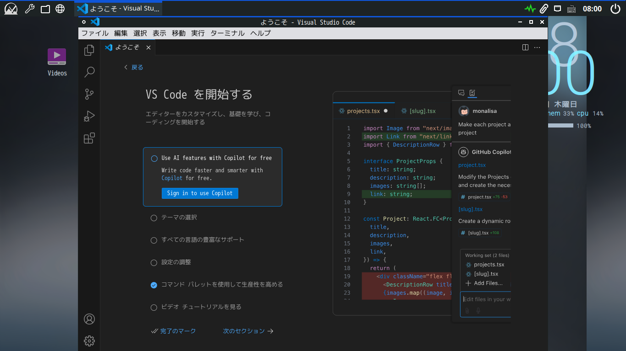Open editor More Actions ellipsis menu
626x351 pixels.
click(537, 48)
